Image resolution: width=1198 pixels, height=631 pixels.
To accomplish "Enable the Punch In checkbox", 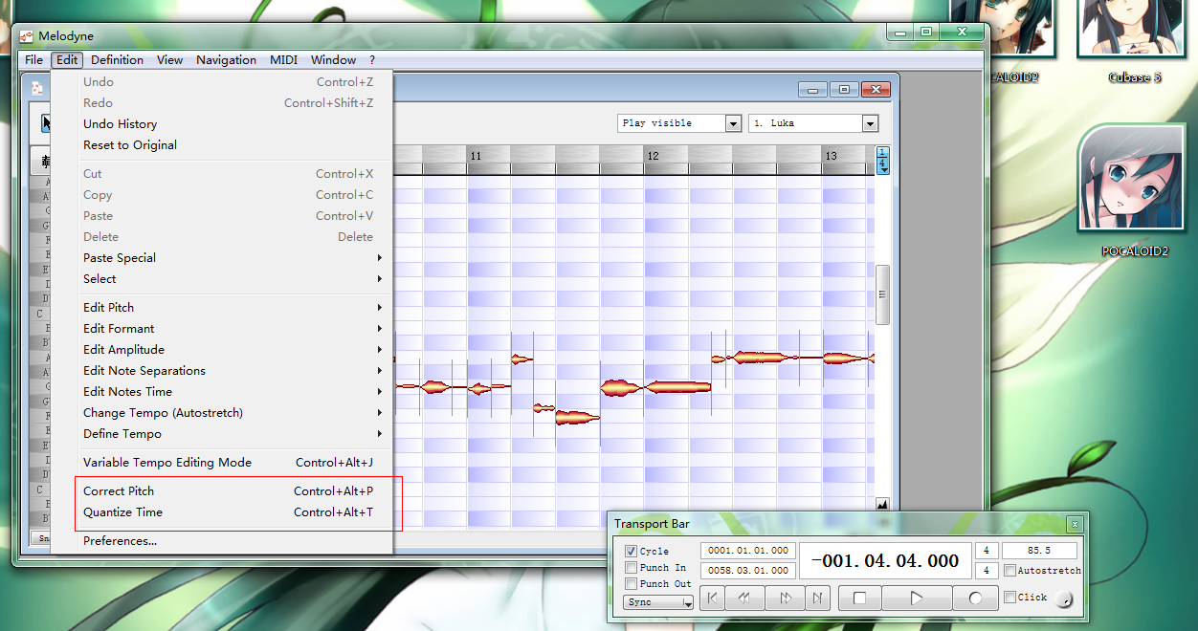I will [631, 568].
